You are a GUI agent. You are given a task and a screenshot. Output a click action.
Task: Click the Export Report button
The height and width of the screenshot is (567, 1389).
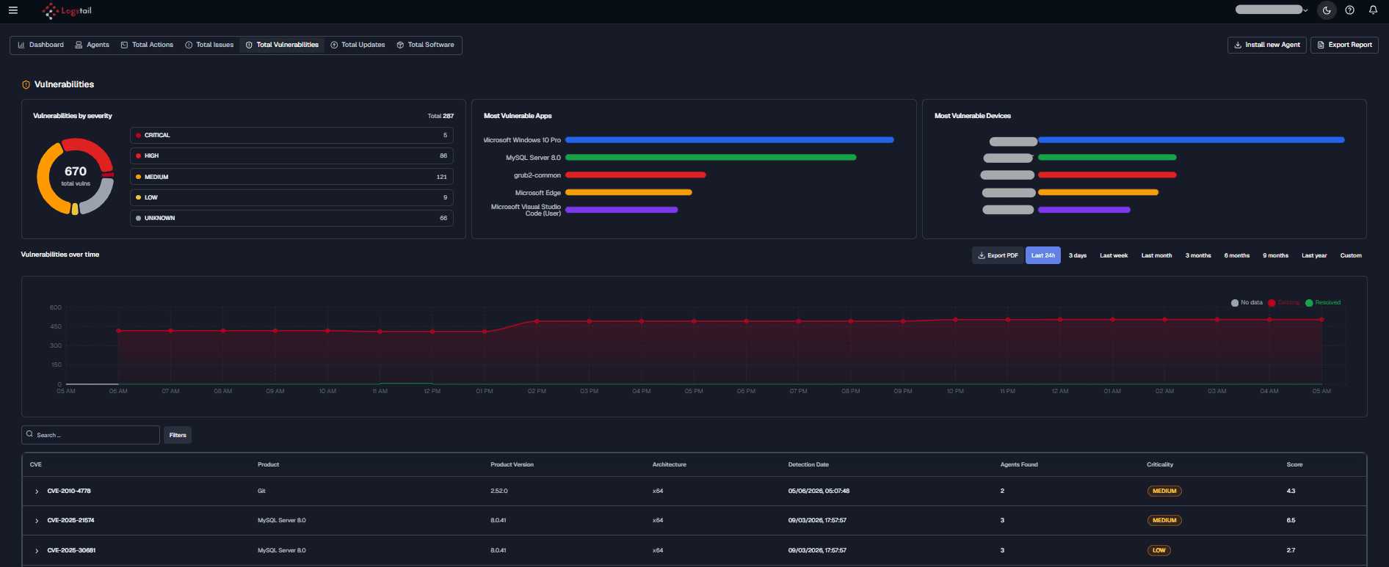pos(1344,45)
